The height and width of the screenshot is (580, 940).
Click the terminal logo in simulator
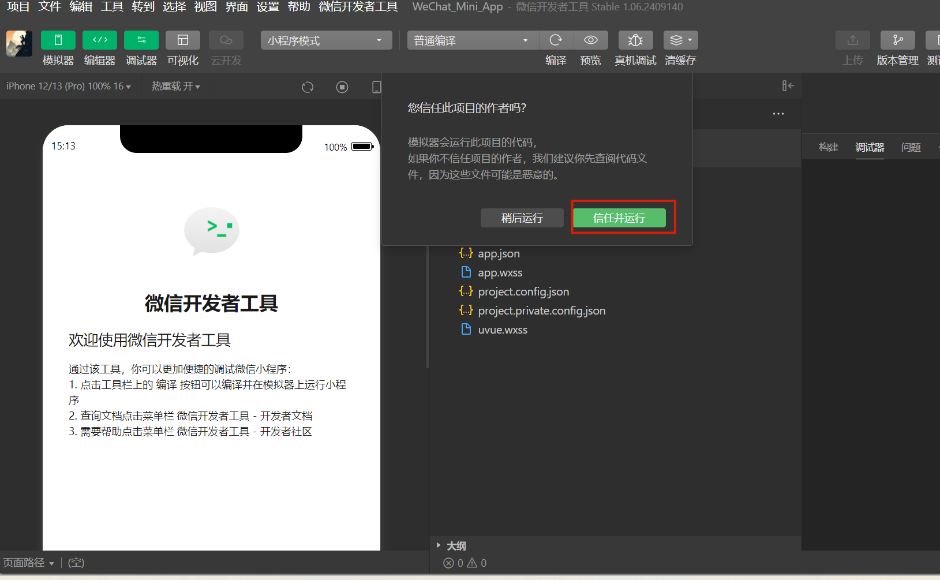pyautogui.click(x=211, y=231)
